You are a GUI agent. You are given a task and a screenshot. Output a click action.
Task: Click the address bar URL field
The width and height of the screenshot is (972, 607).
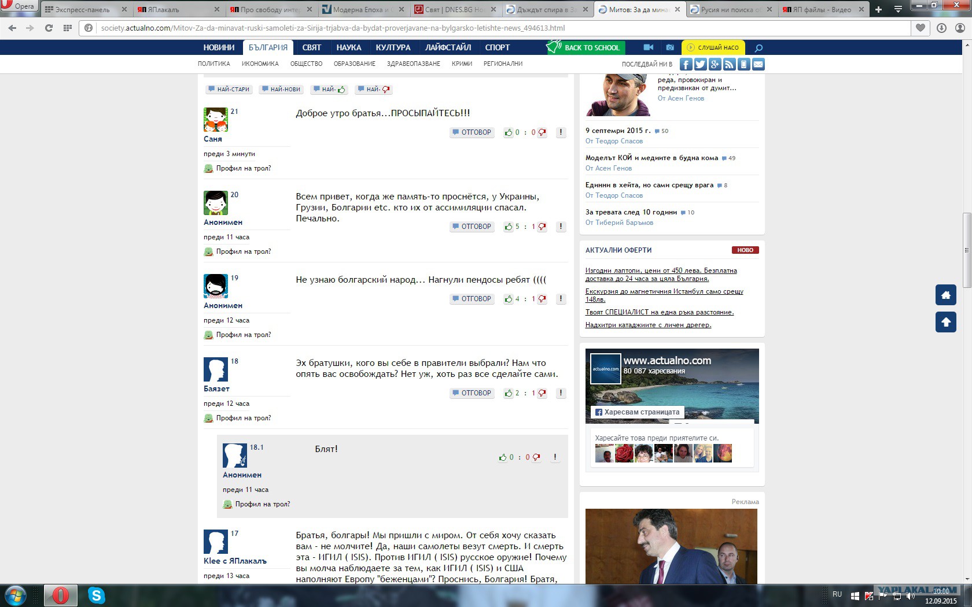(x=498, y=28)
